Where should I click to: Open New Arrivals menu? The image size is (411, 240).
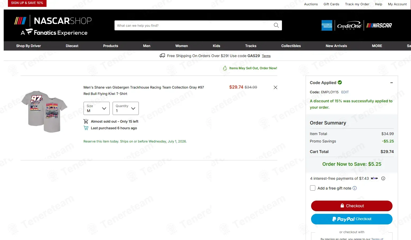pyautogui.click(x=336, y=46)
